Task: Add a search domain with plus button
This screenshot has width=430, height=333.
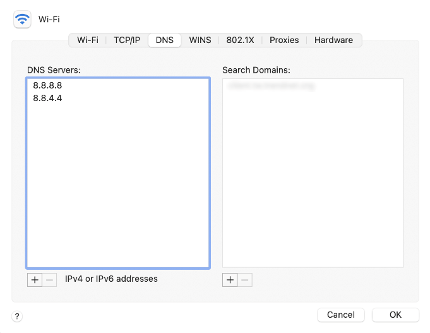Action: click(x=230, y=279)
